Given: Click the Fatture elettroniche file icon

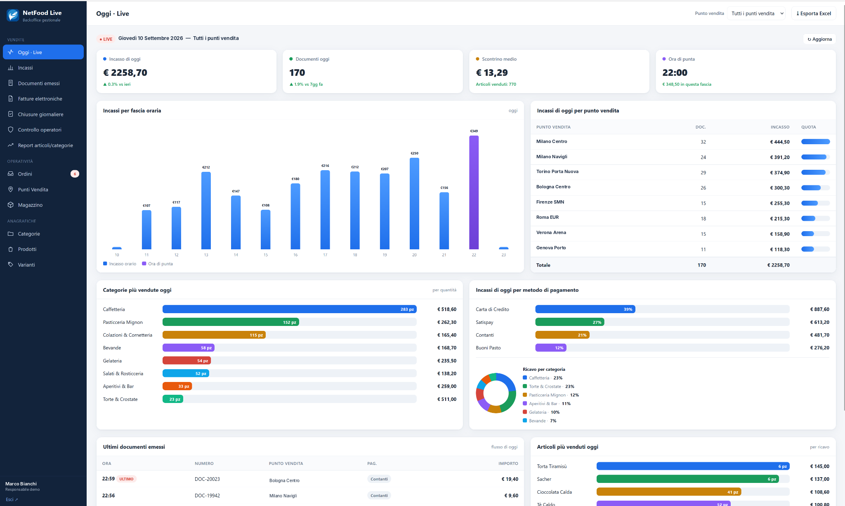Looking at the screenshot, I should pos(11,99).
